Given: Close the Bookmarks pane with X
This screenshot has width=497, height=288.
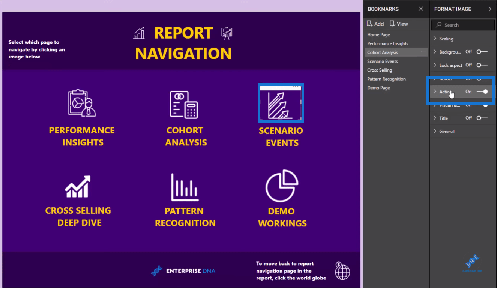Looking at the screenshot, I should [421, 9].
